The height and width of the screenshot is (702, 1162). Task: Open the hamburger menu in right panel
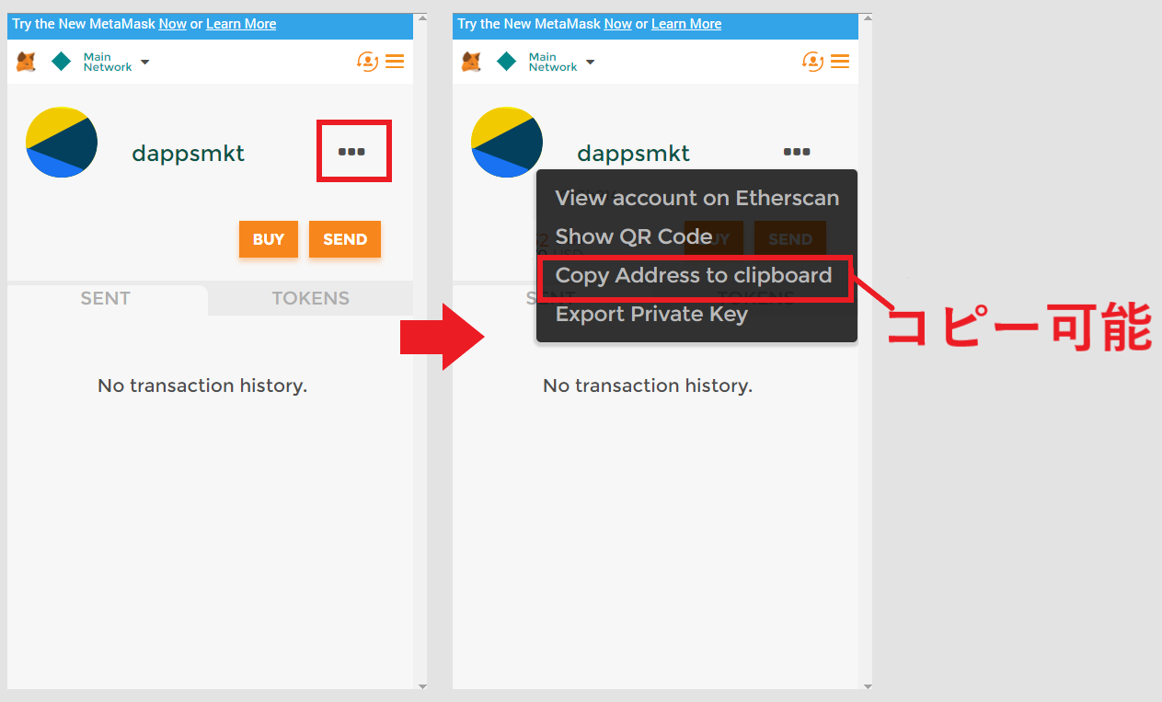tap(840, 62)
